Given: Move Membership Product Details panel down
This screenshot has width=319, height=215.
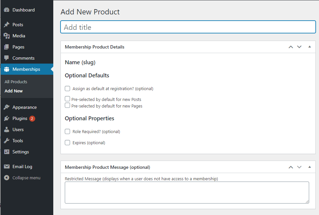Looking at the screenshot, I should (299, 47).
